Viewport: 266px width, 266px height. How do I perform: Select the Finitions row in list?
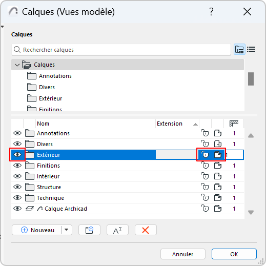tap(128, 166)
